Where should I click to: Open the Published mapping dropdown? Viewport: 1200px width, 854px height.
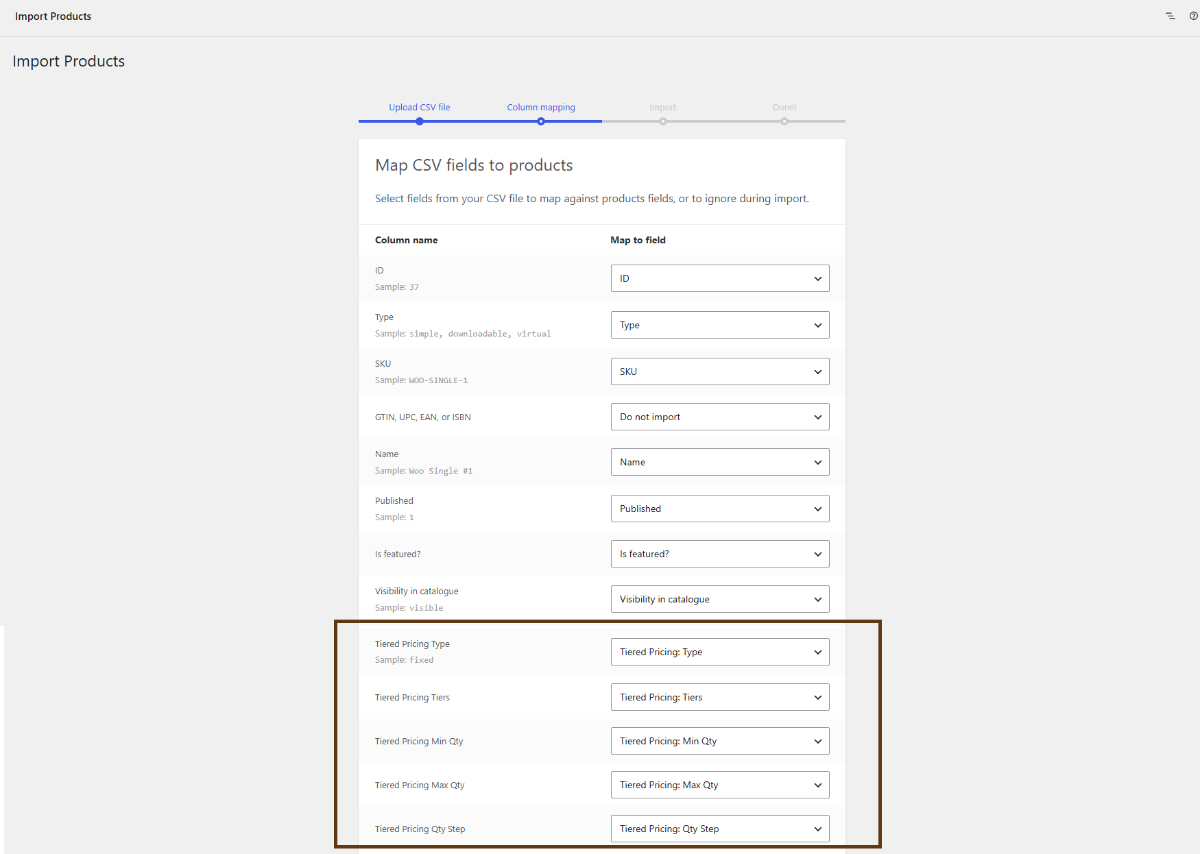tap(720, 509)
